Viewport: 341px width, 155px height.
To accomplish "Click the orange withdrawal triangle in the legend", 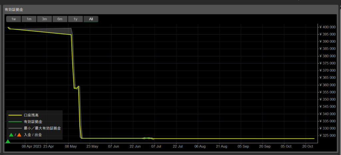I will 19,135.
